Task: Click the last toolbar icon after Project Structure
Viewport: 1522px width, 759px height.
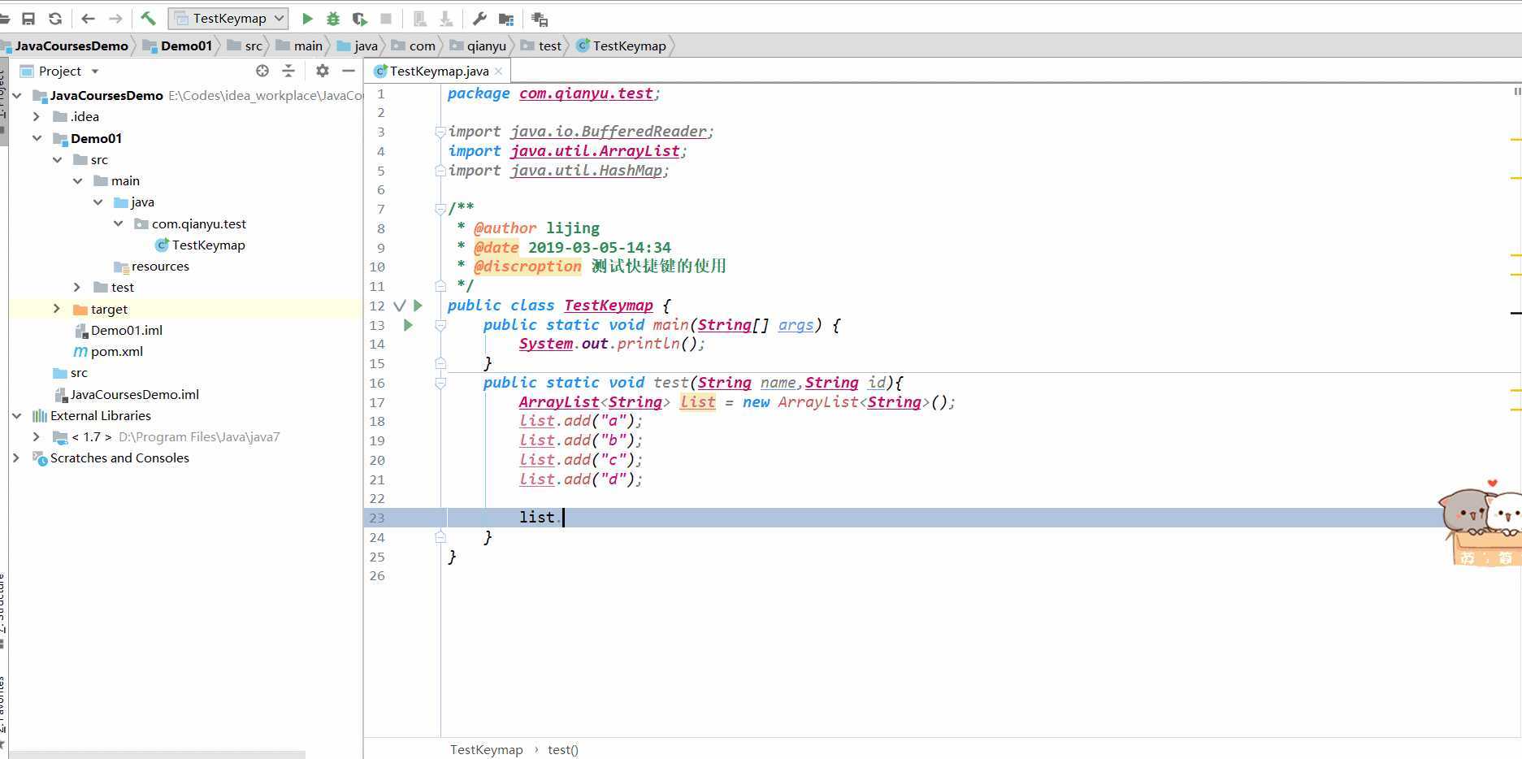Action: tap(540, 19)
